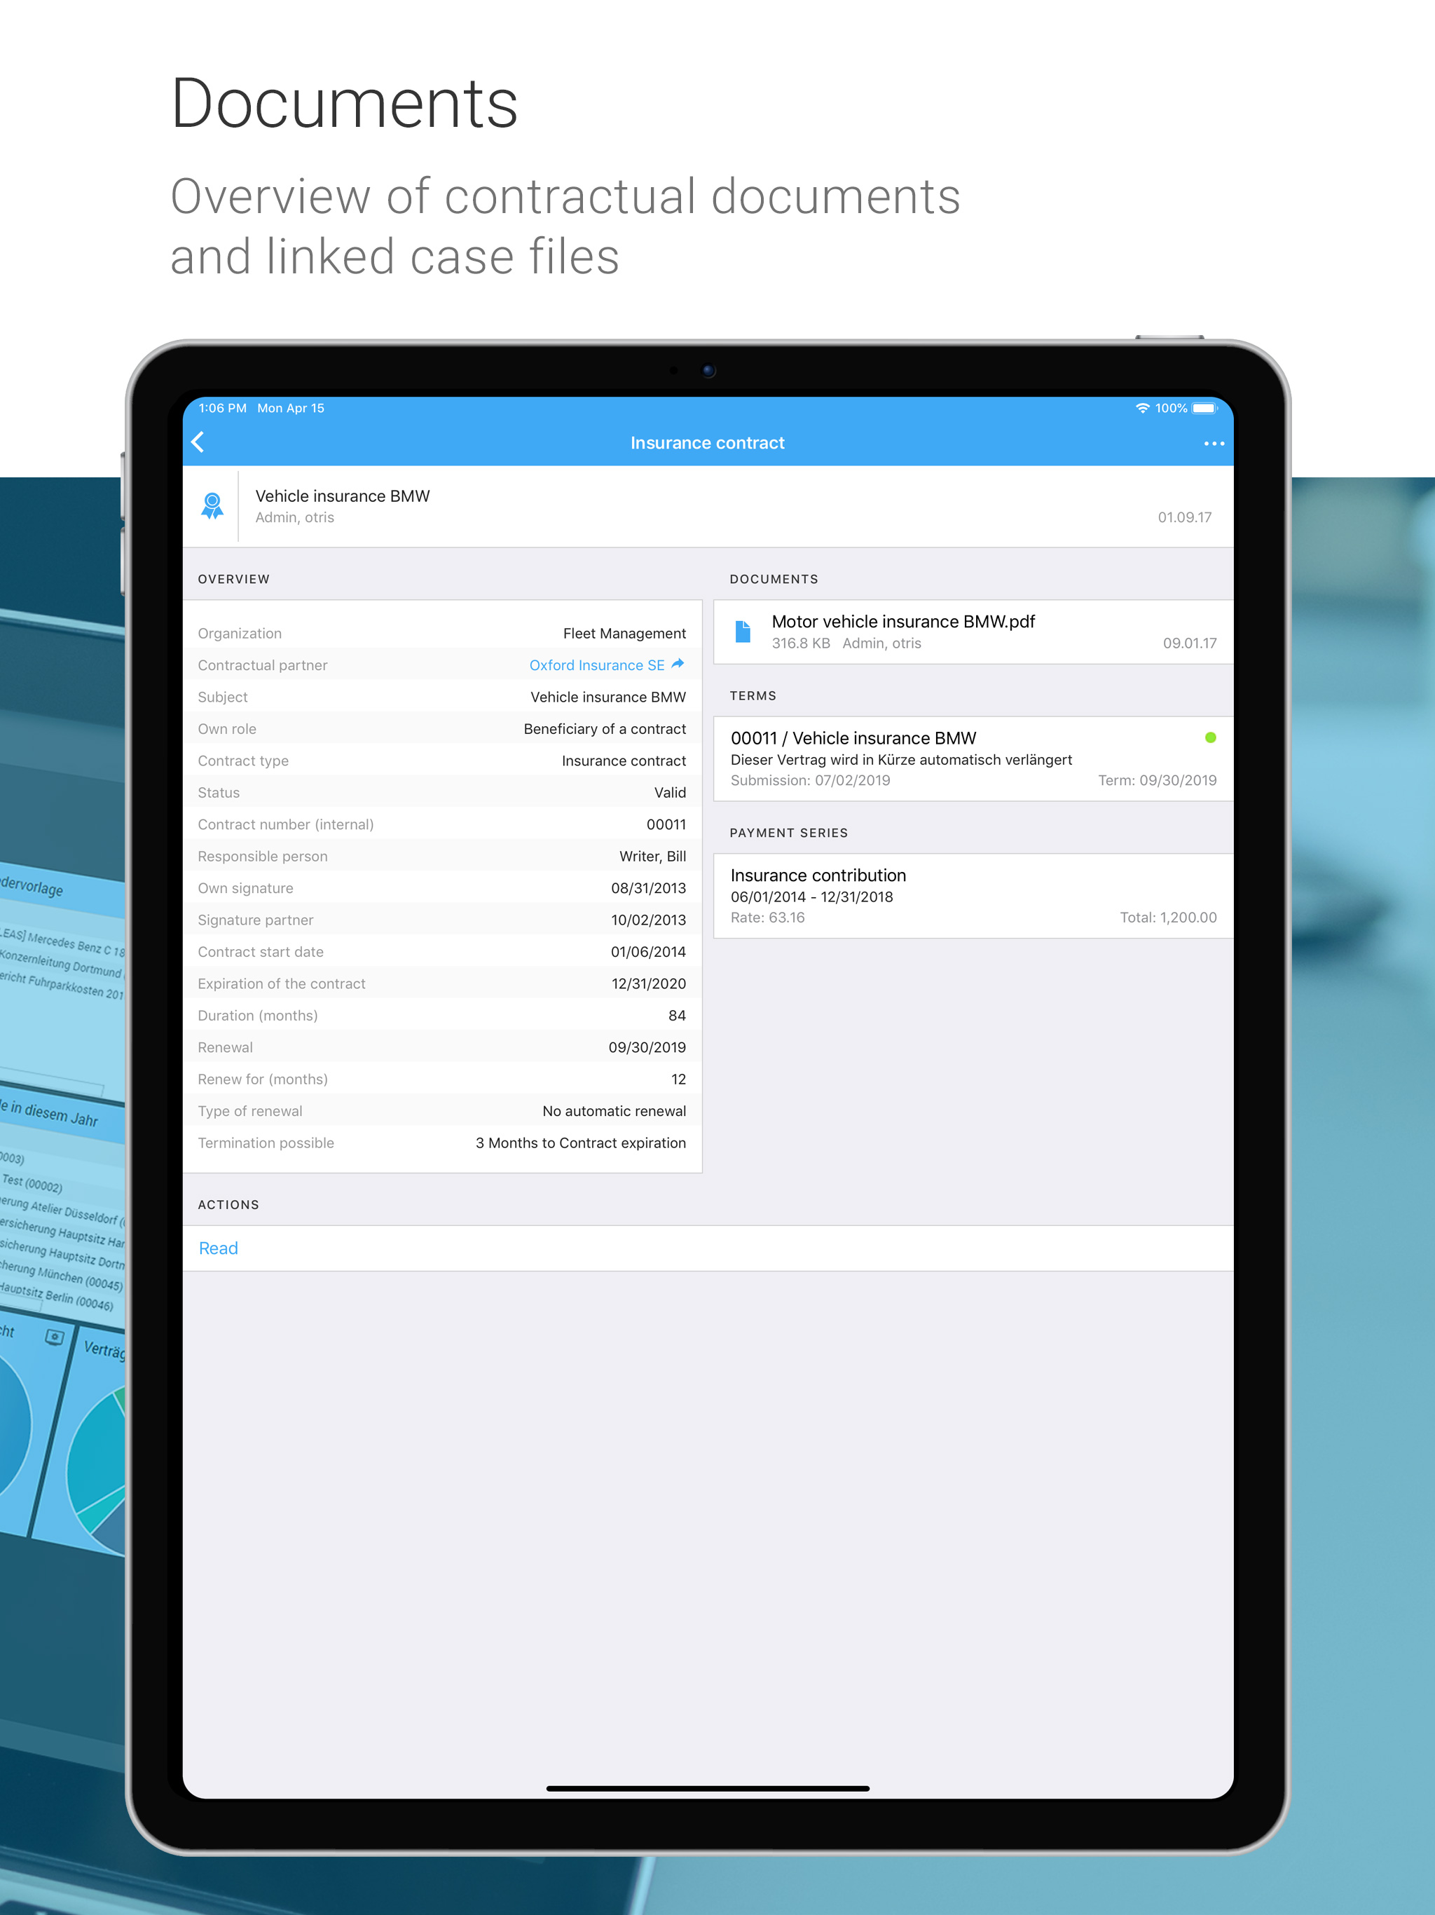Select contract start date 01/06/2014
The image size is (1435, 1915).
click(648, 953)
